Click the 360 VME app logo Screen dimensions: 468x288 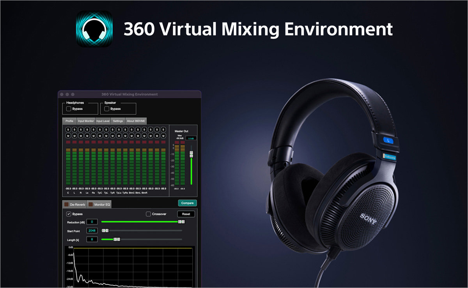pyautogui.click(x=94, y=29)
